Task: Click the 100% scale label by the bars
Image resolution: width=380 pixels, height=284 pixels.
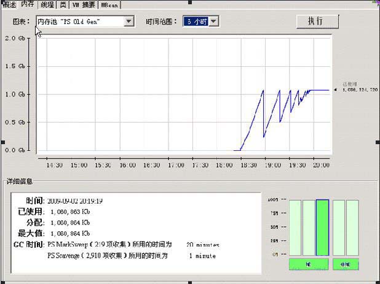Action: pos(273,199)
